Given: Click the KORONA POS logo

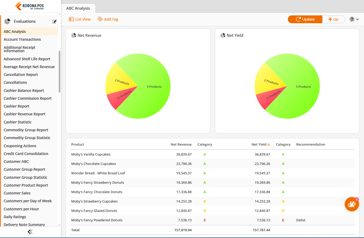Looking at the screenshot, I should pos(29,6).
